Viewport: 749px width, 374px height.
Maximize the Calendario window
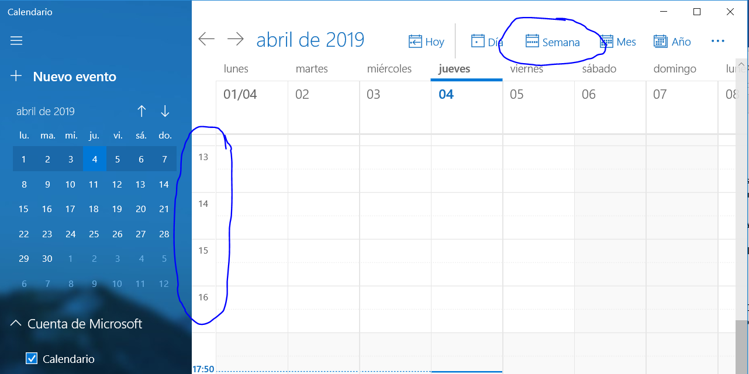click(697, 12)
